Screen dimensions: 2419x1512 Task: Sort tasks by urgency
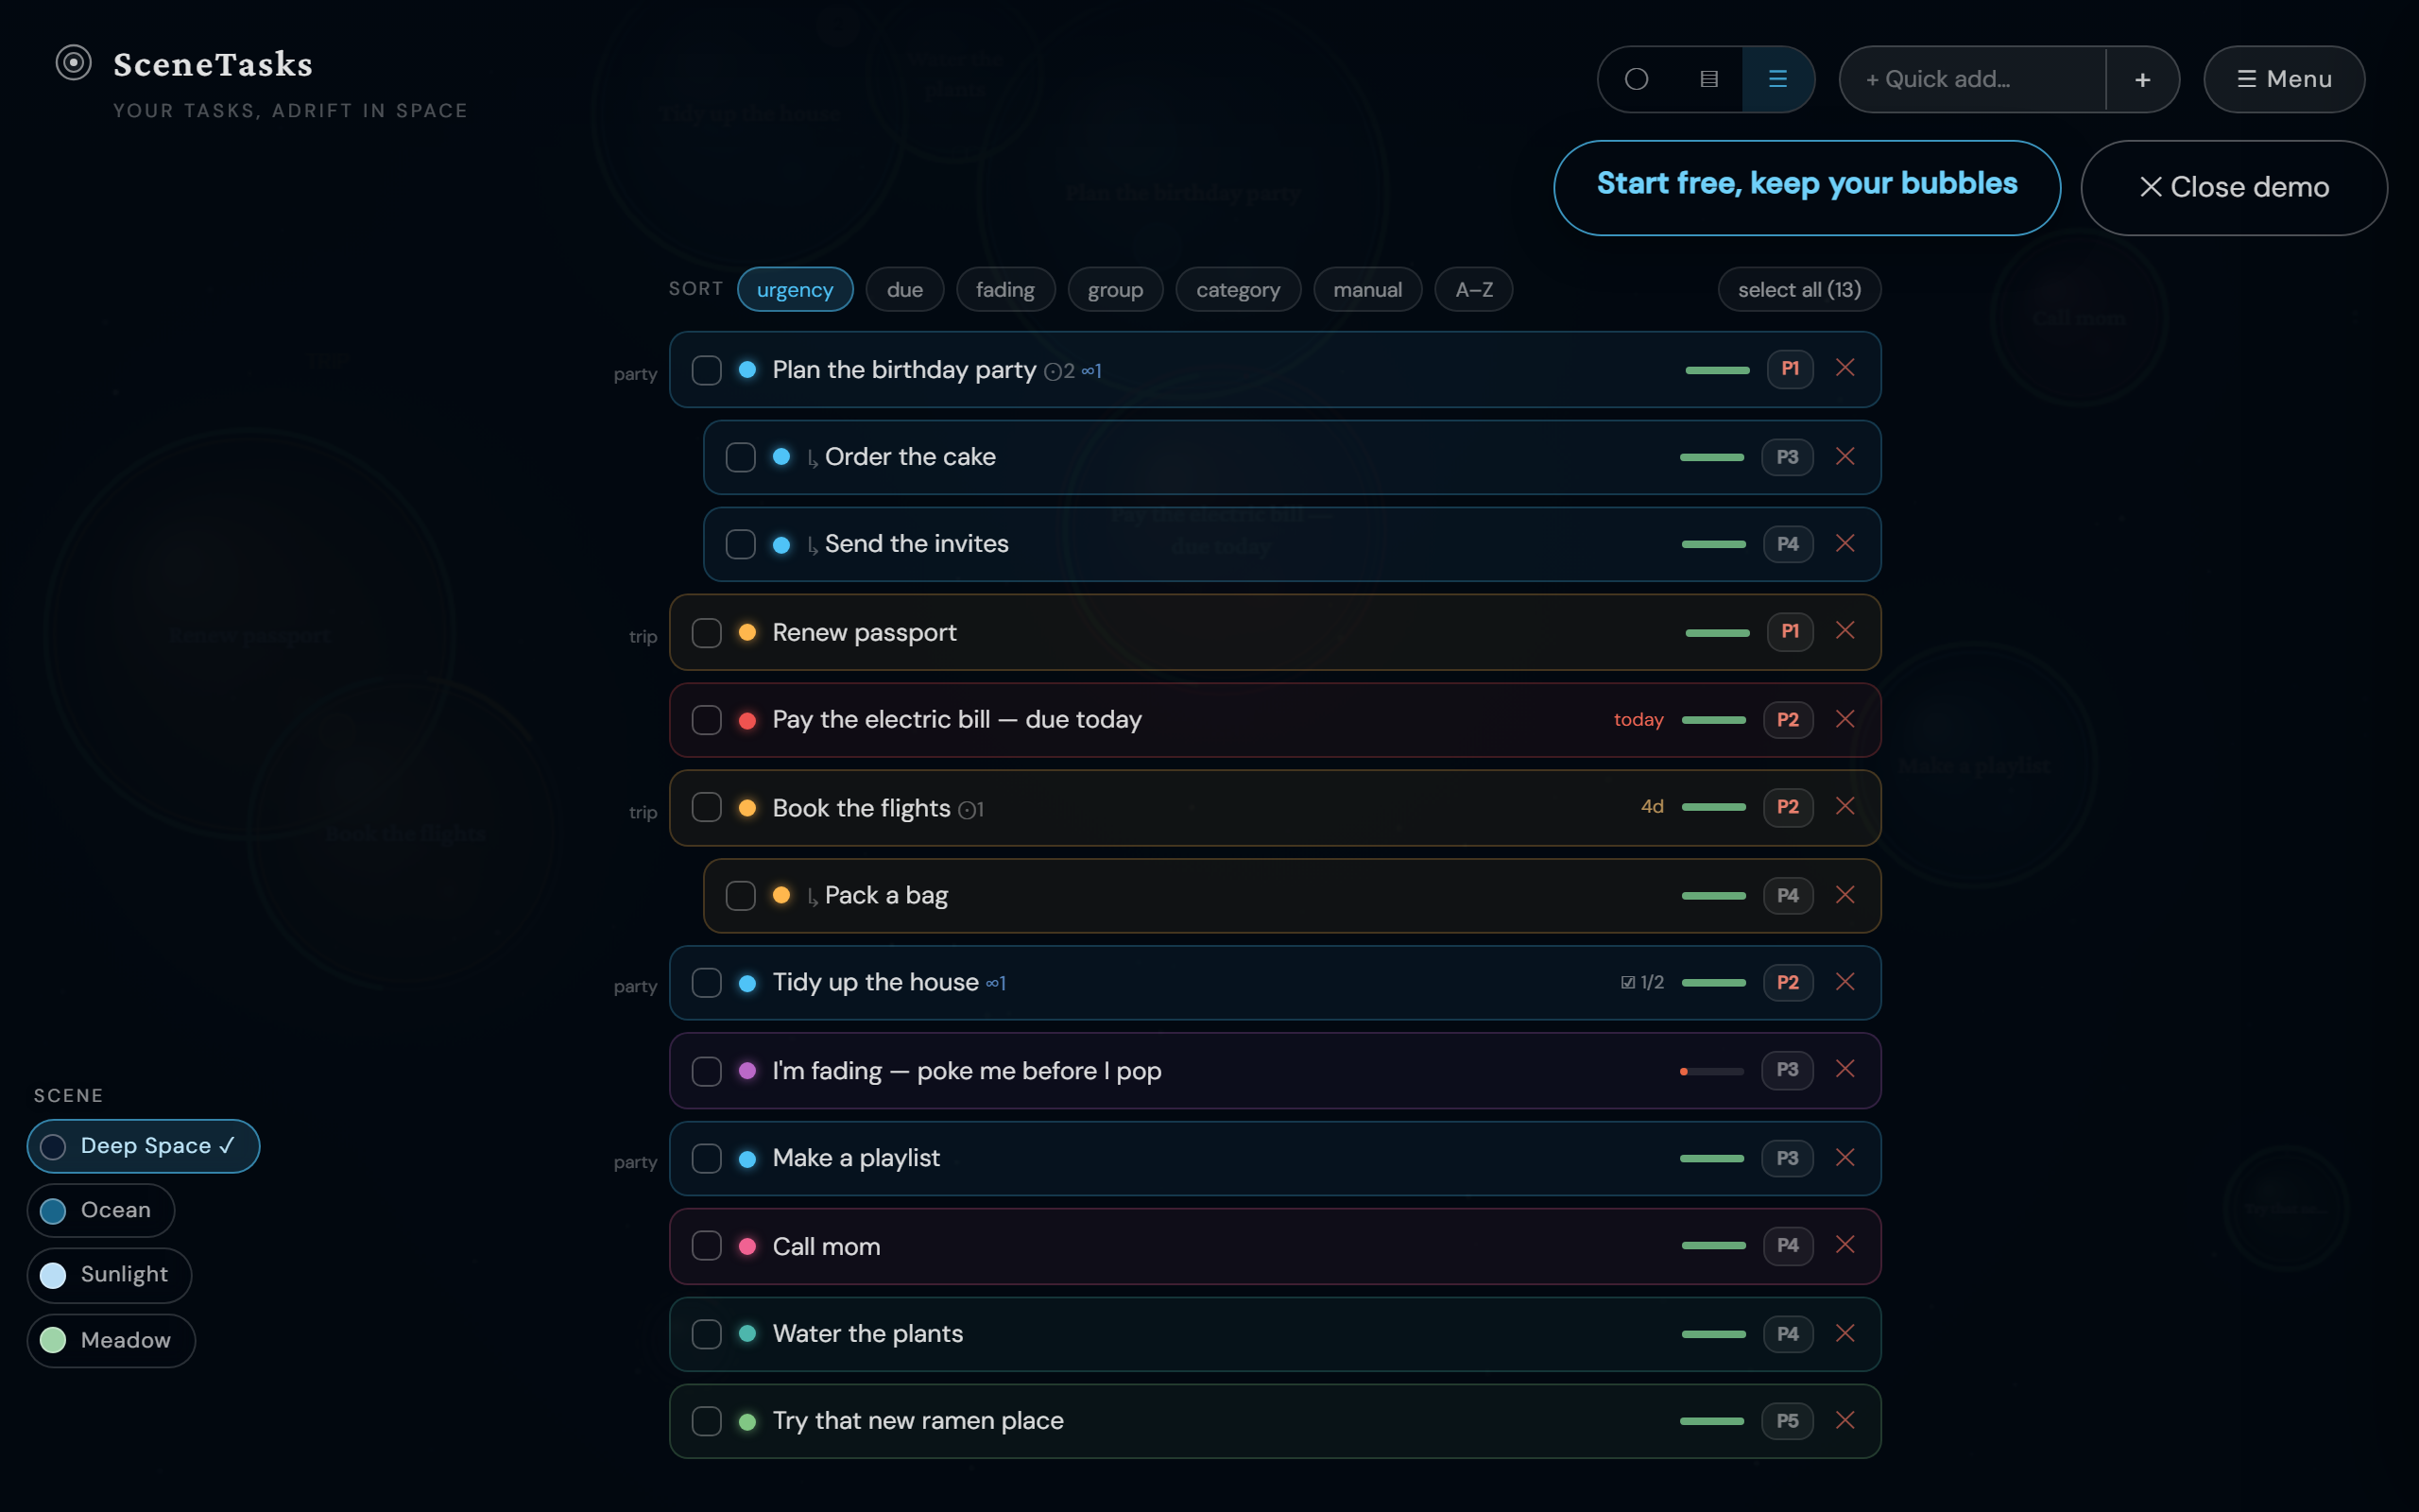(795, 290)
